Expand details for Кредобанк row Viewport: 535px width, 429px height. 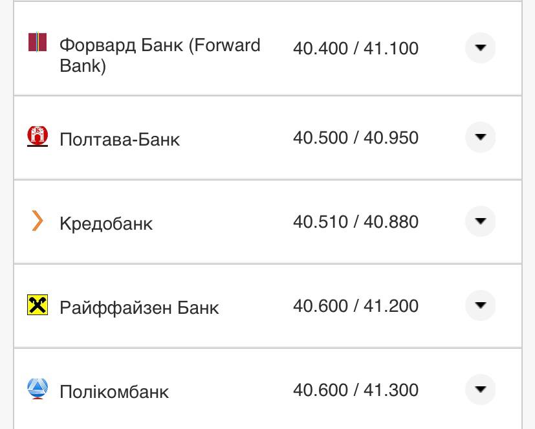point(479,221)
